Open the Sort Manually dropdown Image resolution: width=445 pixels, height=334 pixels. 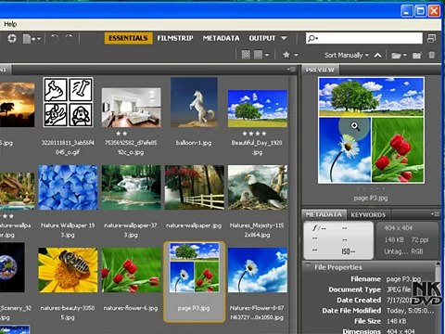[347, 55]
